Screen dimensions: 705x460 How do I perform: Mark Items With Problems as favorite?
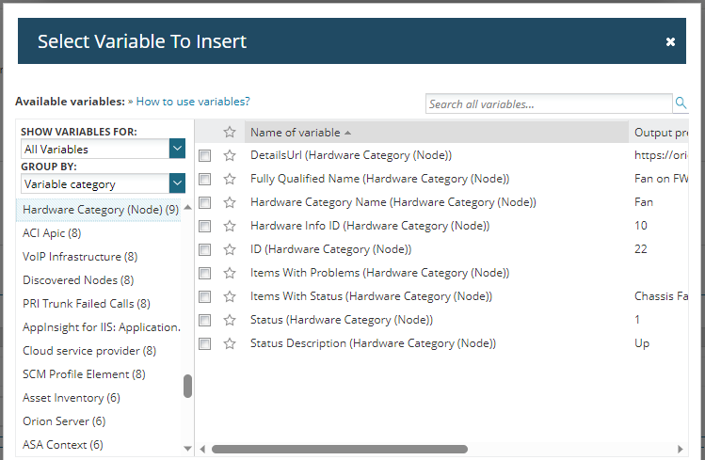click(229, 273)
